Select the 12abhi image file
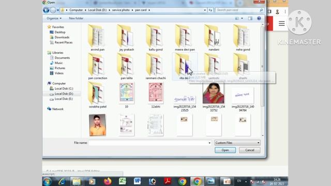The height and width of the screenshot is (186, 331). tap(156, 95)
